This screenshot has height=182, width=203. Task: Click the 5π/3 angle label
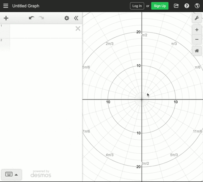pyautogui.click(x=174, y=155)
